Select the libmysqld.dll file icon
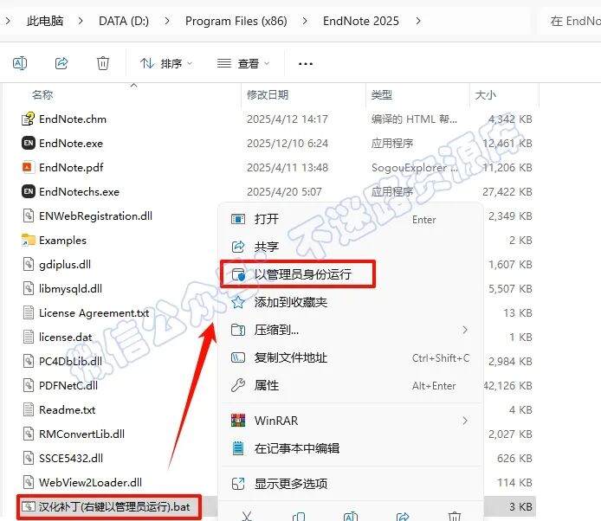The height and width of the screenshot is (521, 601). [29, 288]
